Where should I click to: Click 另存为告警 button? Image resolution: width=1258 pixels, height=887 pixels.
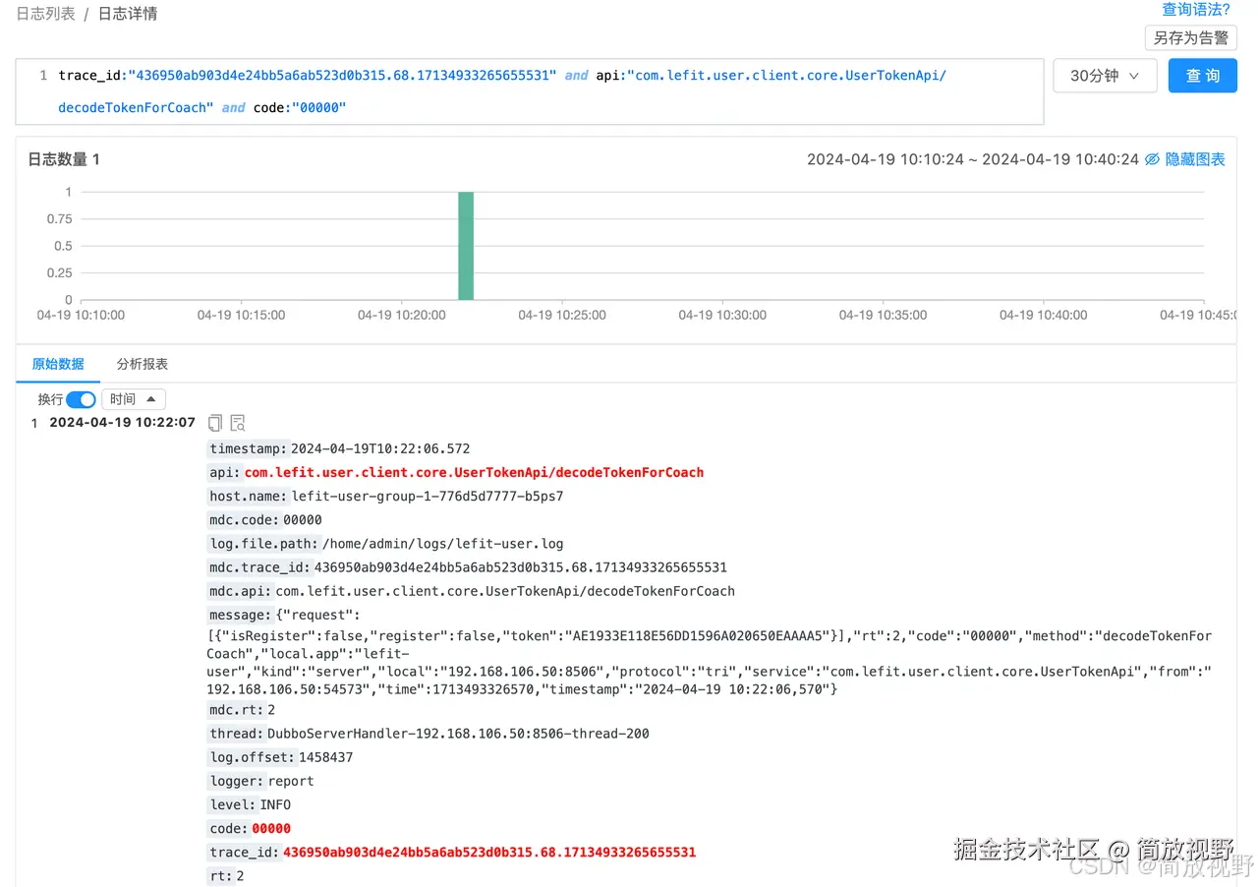(1190, 37)
